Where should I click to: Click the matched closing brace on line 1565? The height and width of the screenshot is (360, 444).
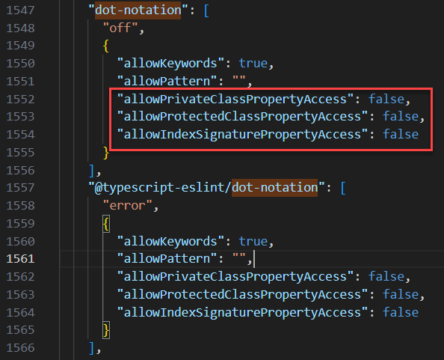tap(106, 330)
